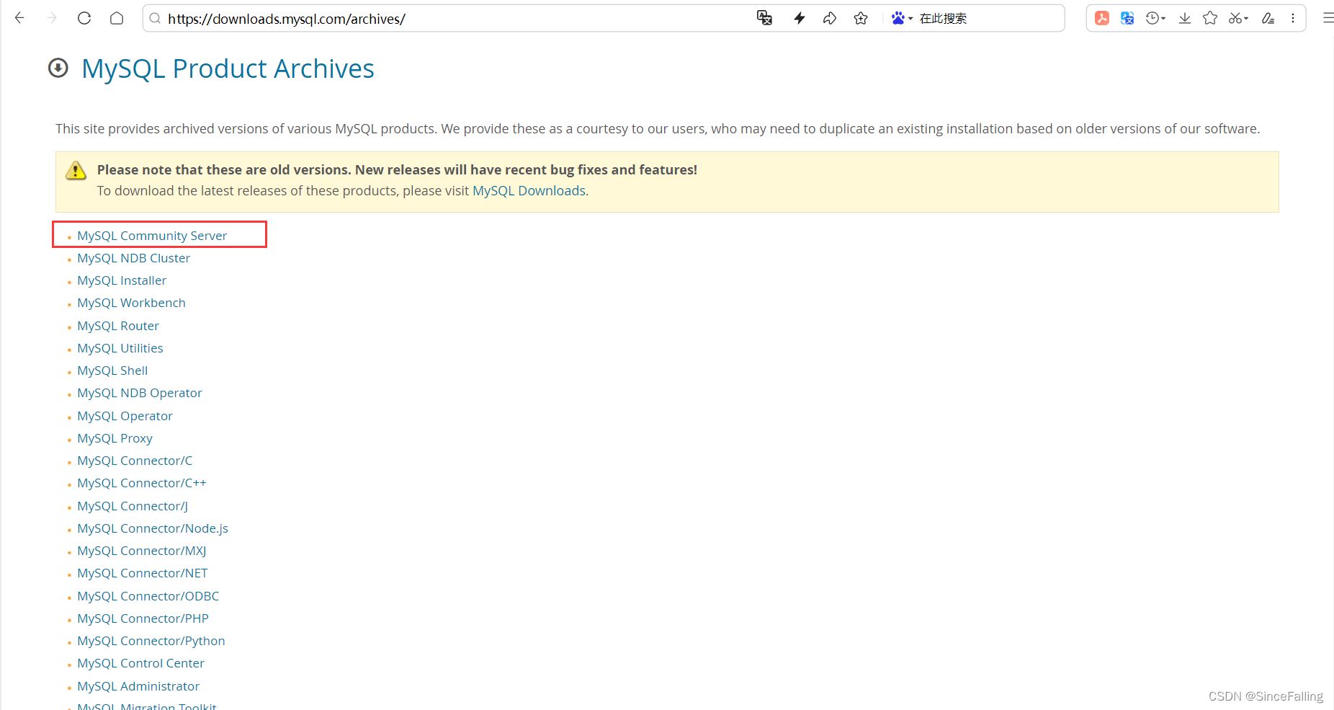Screen dimensions: 1334x710
Task: Open MySQL Proxy archive link
Action: click(115, 438)
